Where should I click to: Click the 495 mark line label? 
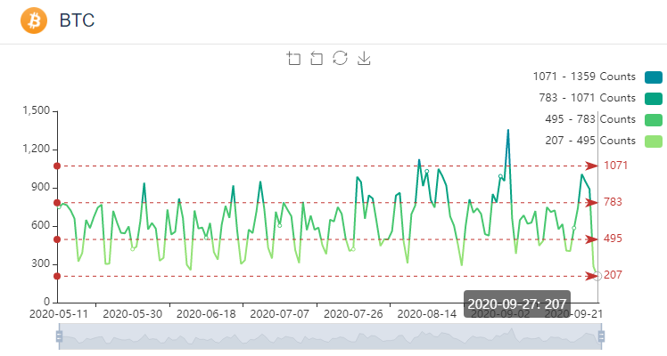pyautogui.click(x=613, y=239)
